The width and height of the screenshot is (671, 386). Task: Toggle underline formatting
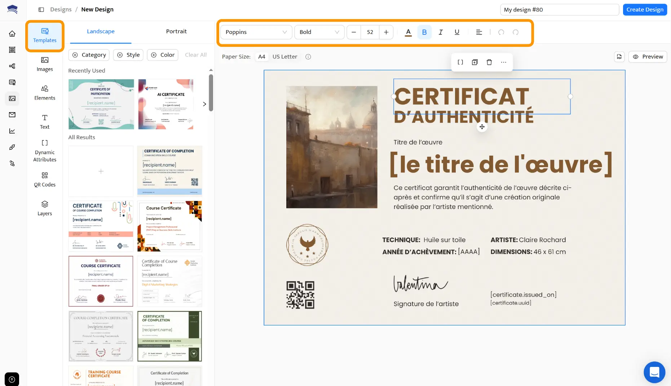[457, 32]
